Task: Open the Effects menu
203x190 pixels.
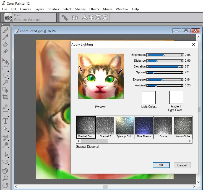Action: 94,9
